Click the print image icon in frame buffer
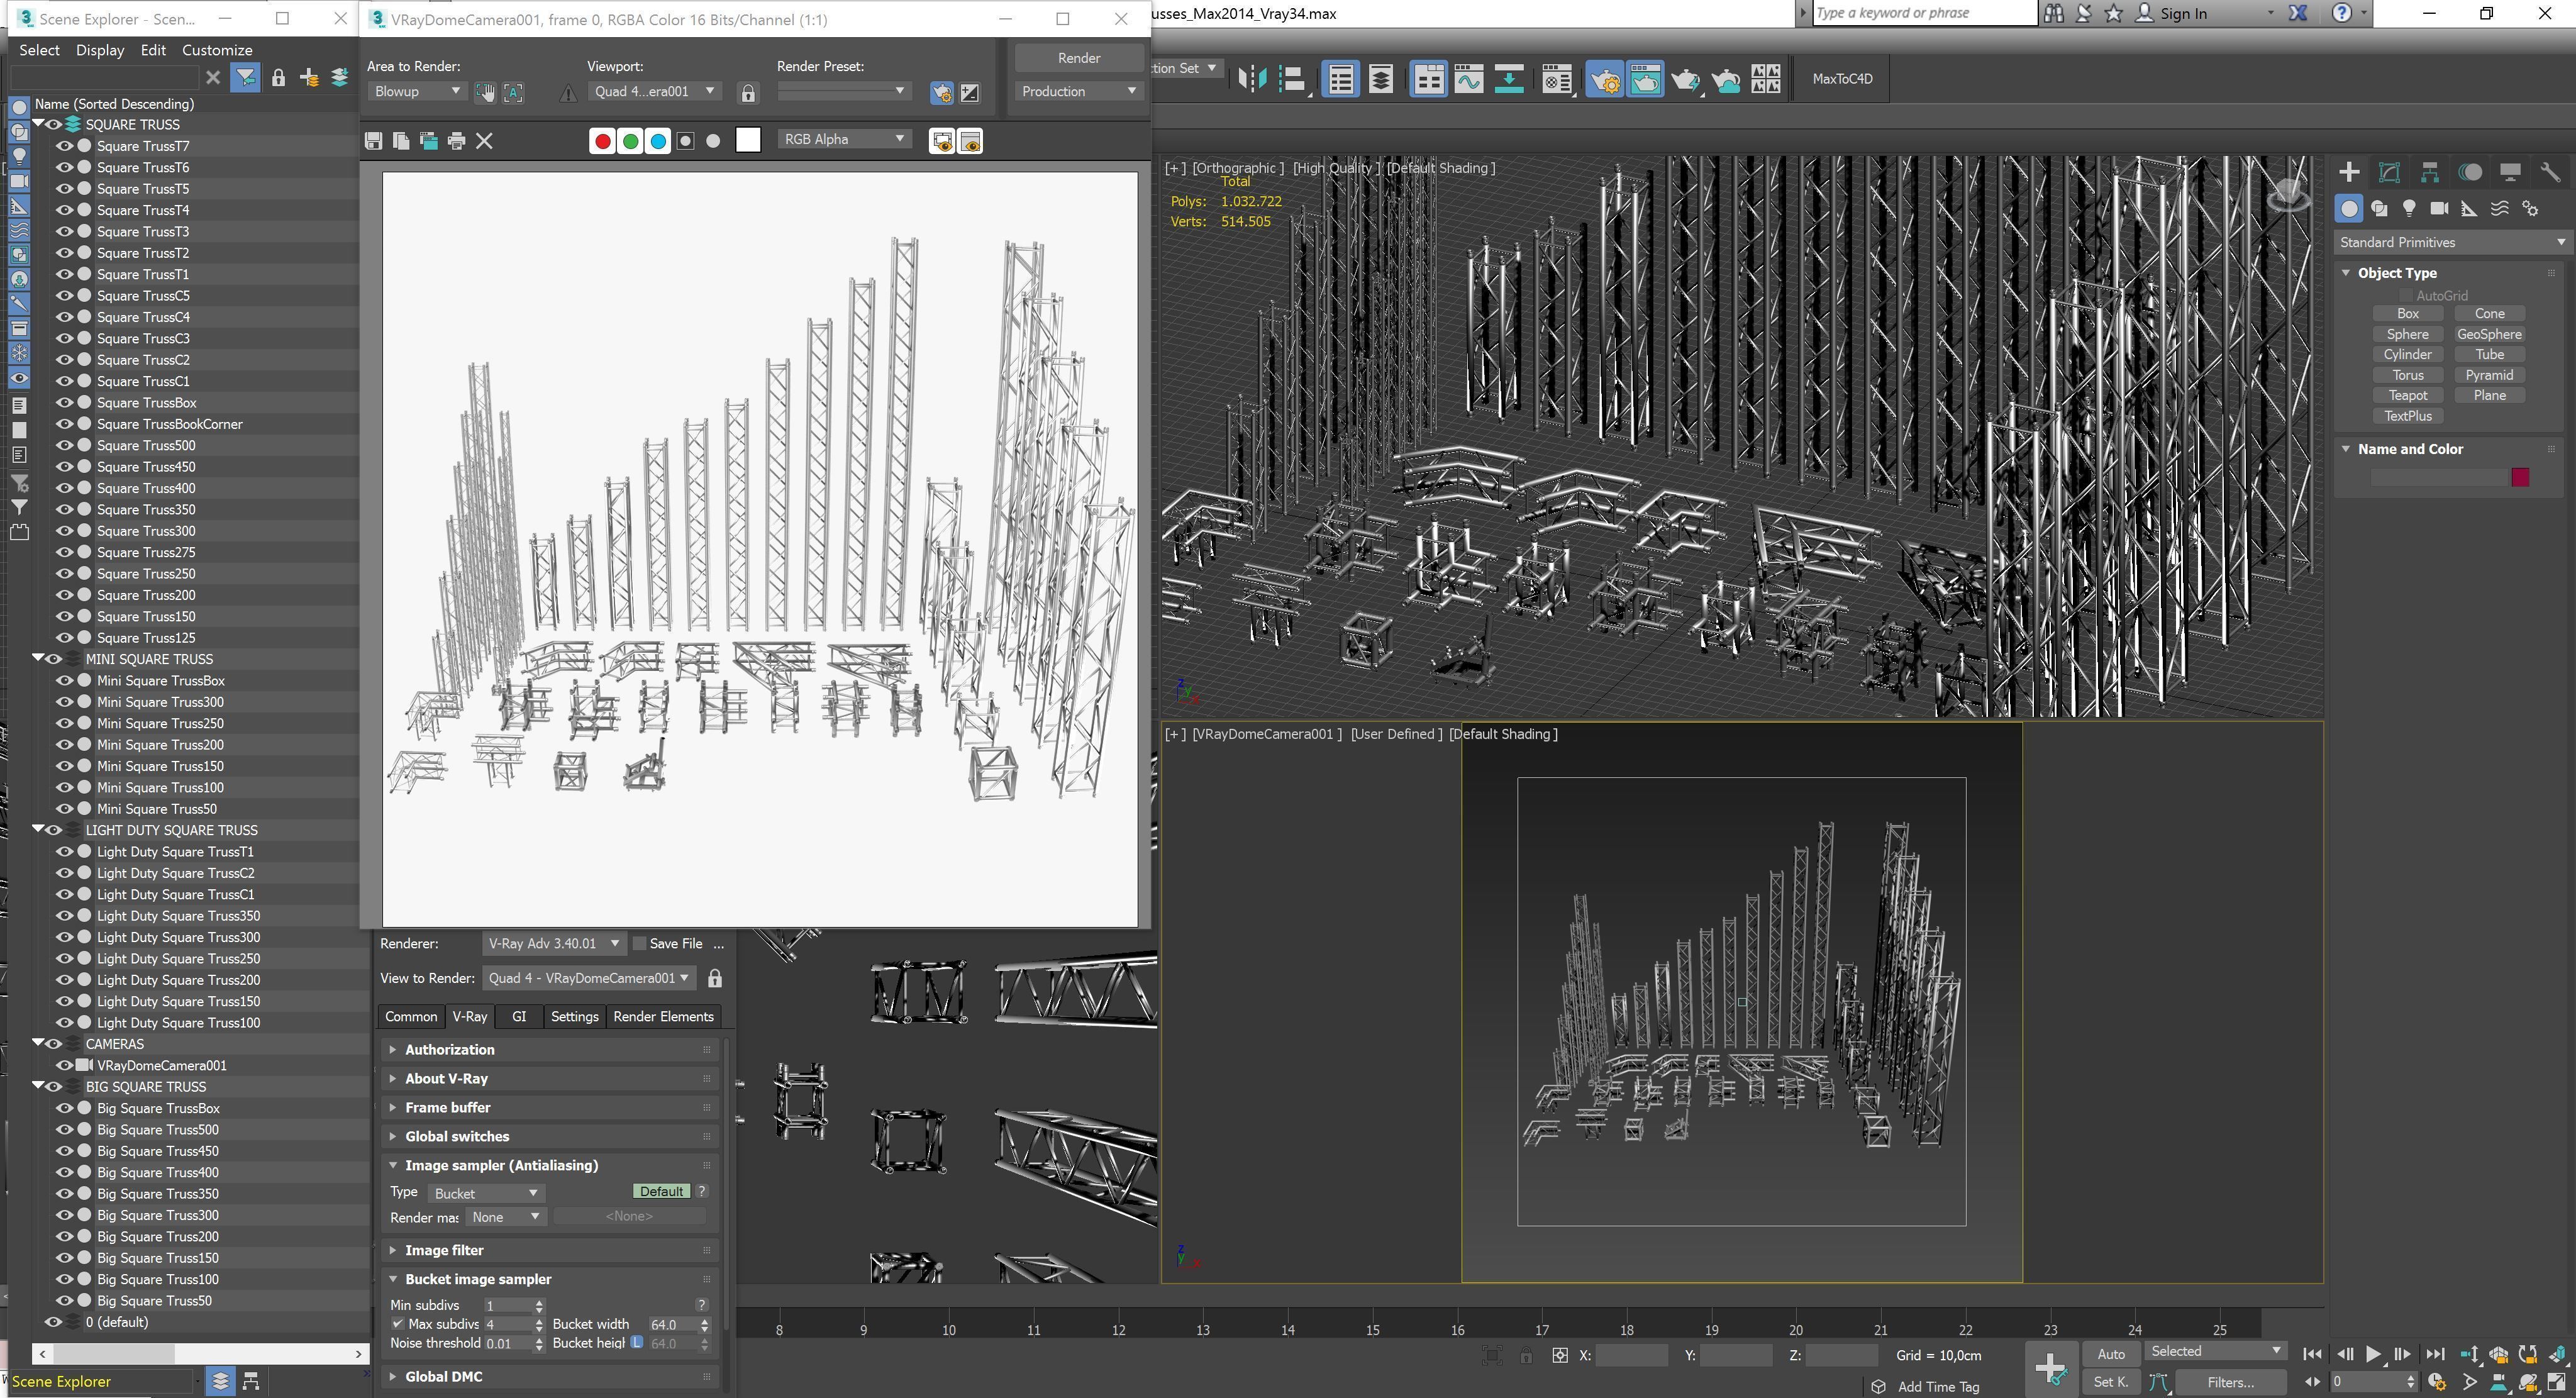Viewport: 2576px width, 1398px height. pyautogui.click(x=456, y=141)
